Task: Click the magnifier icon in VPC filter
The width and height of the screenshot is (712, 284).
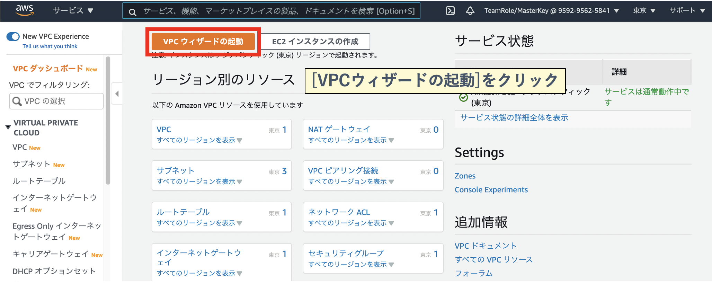Action: point(17,101)
